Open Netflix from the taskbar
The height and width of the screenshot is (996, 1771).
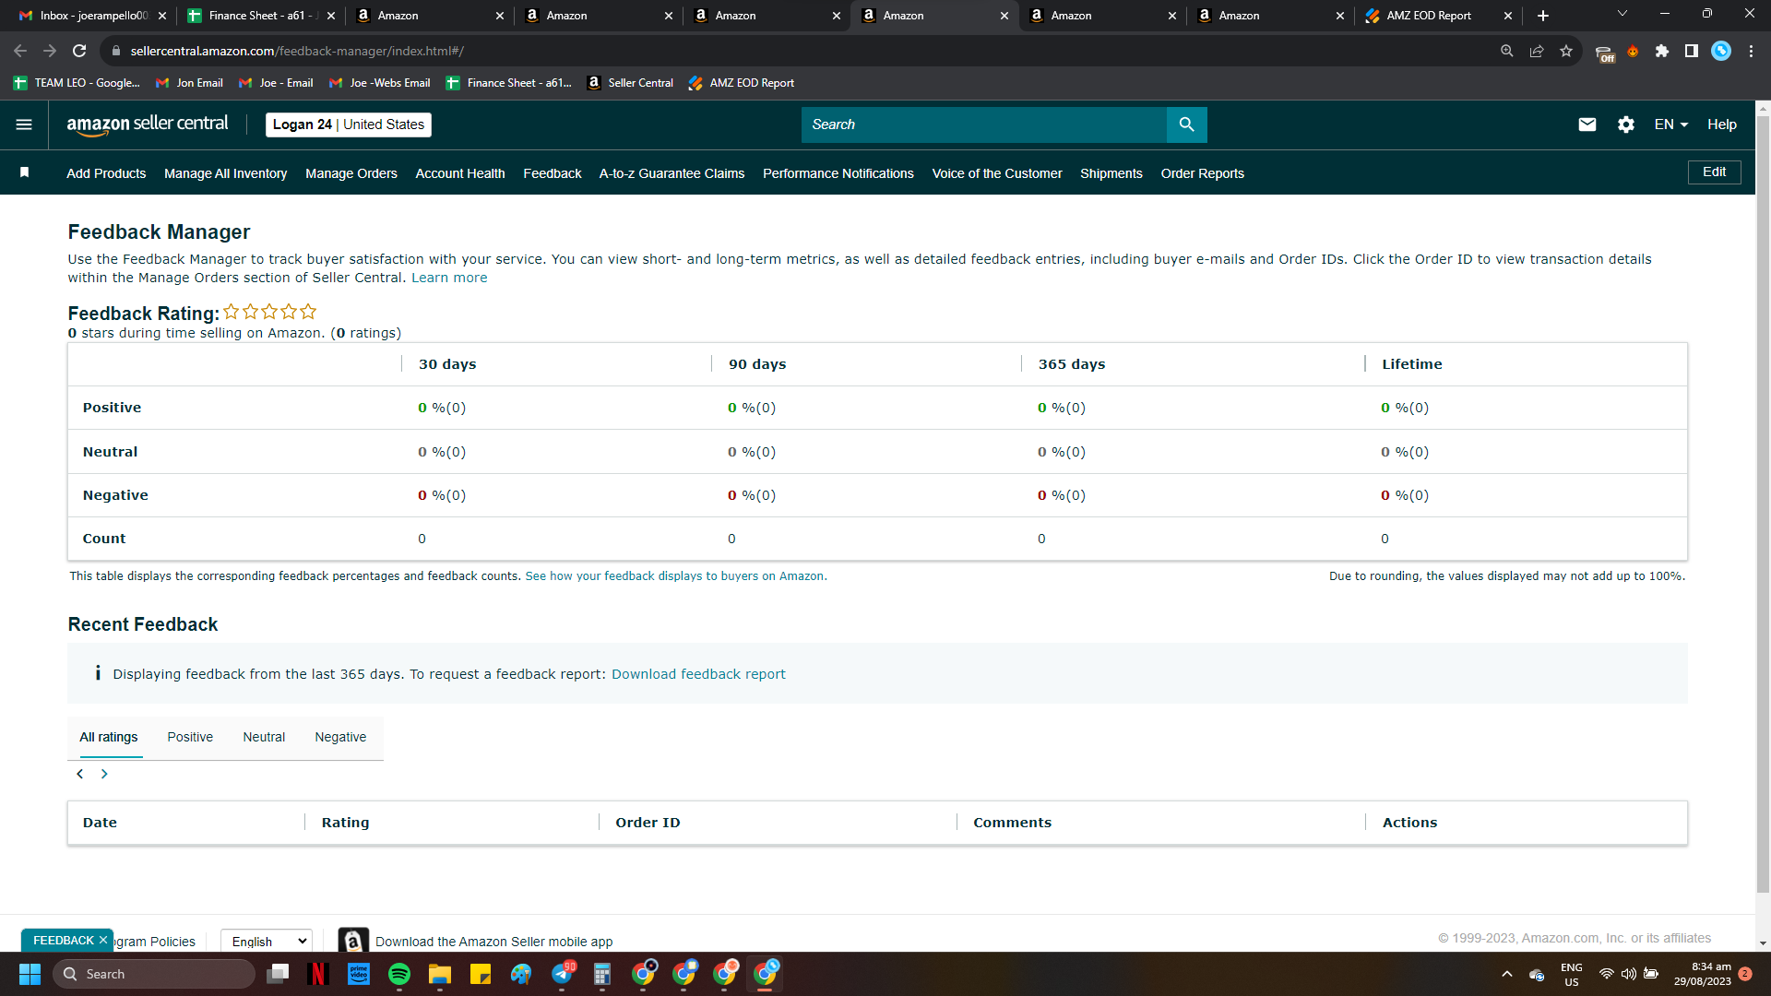point(318,974)
